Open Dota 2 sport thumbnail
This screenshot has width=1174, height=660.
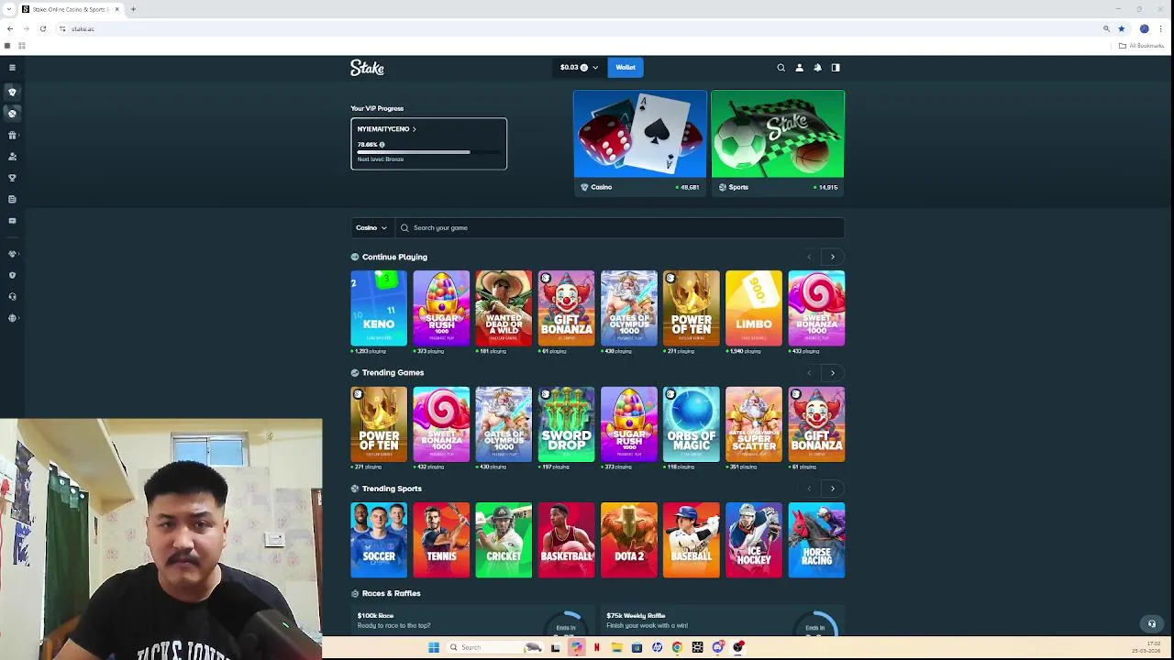point(628,540)
